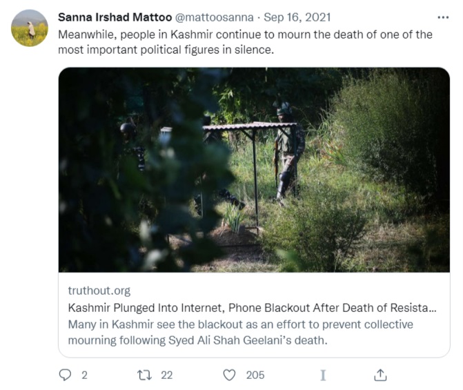Click the like count of 205
The width and height of the screenshot is (463, 390).
tap(255, 375)
